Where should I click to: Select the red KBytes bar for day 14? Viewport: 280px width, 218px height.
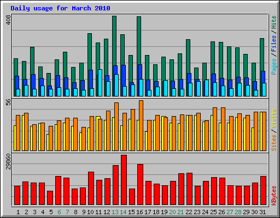(x=124, y=180)
